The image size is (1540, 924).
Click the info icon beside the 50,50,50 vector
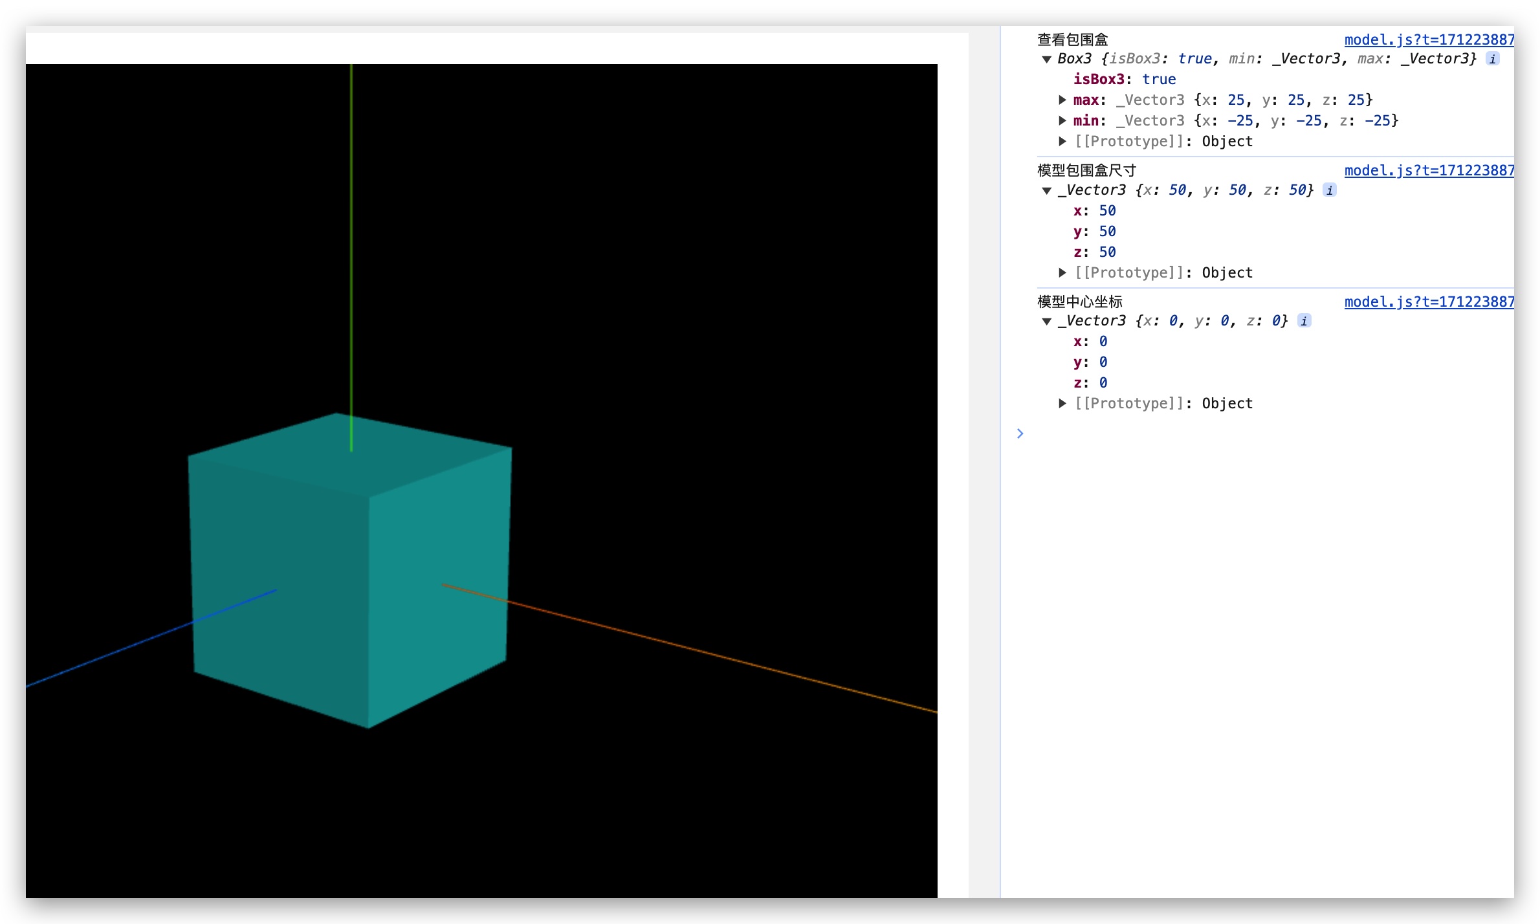coord(1330,190)
